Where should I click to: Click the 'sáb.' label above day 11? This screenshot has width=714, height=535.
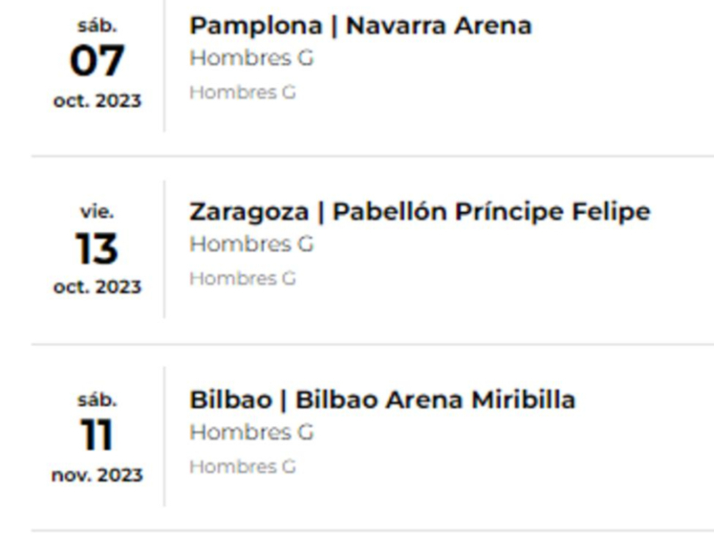[96, 400]
